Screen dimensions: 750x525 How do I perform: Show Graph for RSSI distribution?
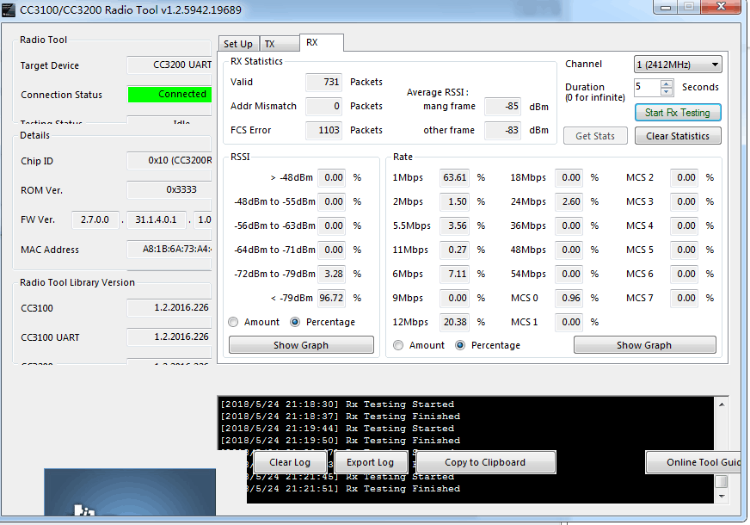(301, 345)
